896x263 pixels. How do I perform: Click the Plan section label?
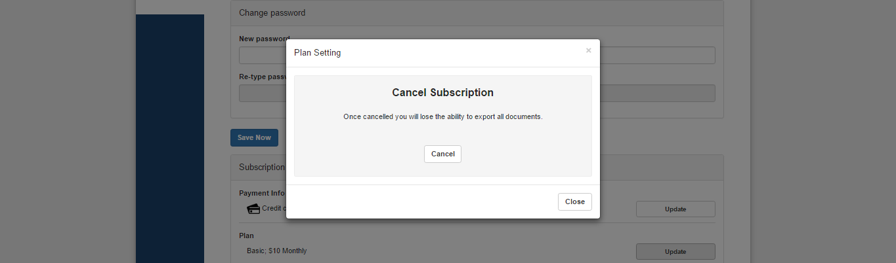(x=246, y=236)
